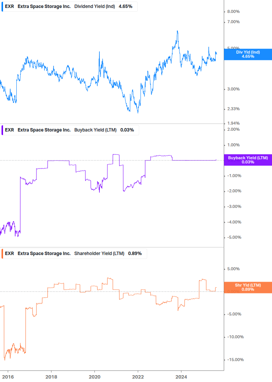This screenshot has width=272, height=382.
Task: Click the 2022 label on the time axis
Action: 138,377
